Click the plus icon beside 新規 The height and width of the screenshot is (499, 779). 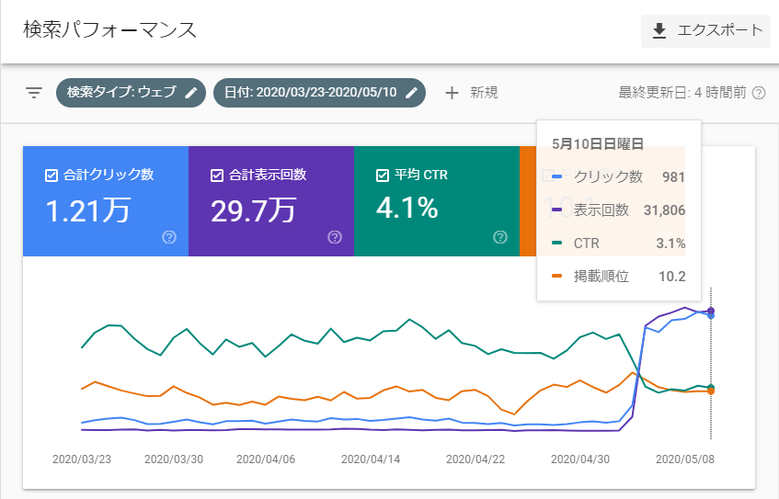tap(452, 93)
